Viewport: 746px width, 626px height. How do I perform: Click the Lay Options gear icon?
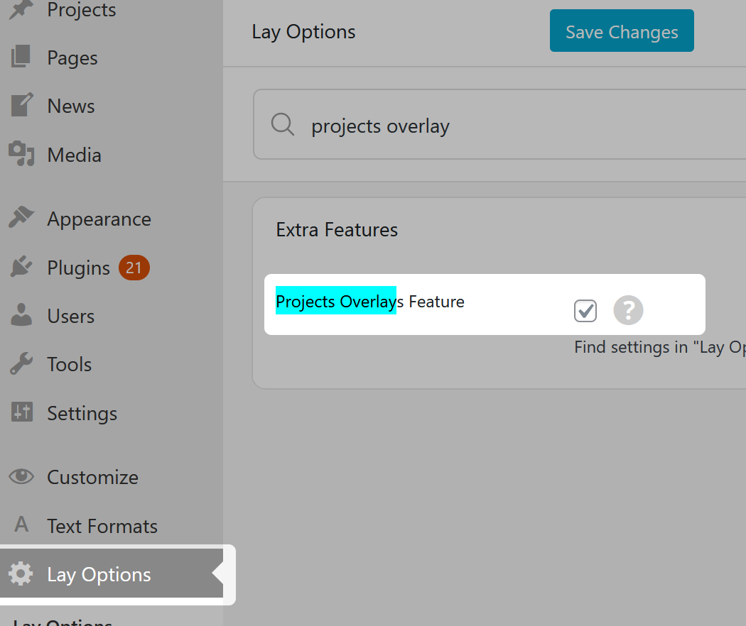[21, 574]
